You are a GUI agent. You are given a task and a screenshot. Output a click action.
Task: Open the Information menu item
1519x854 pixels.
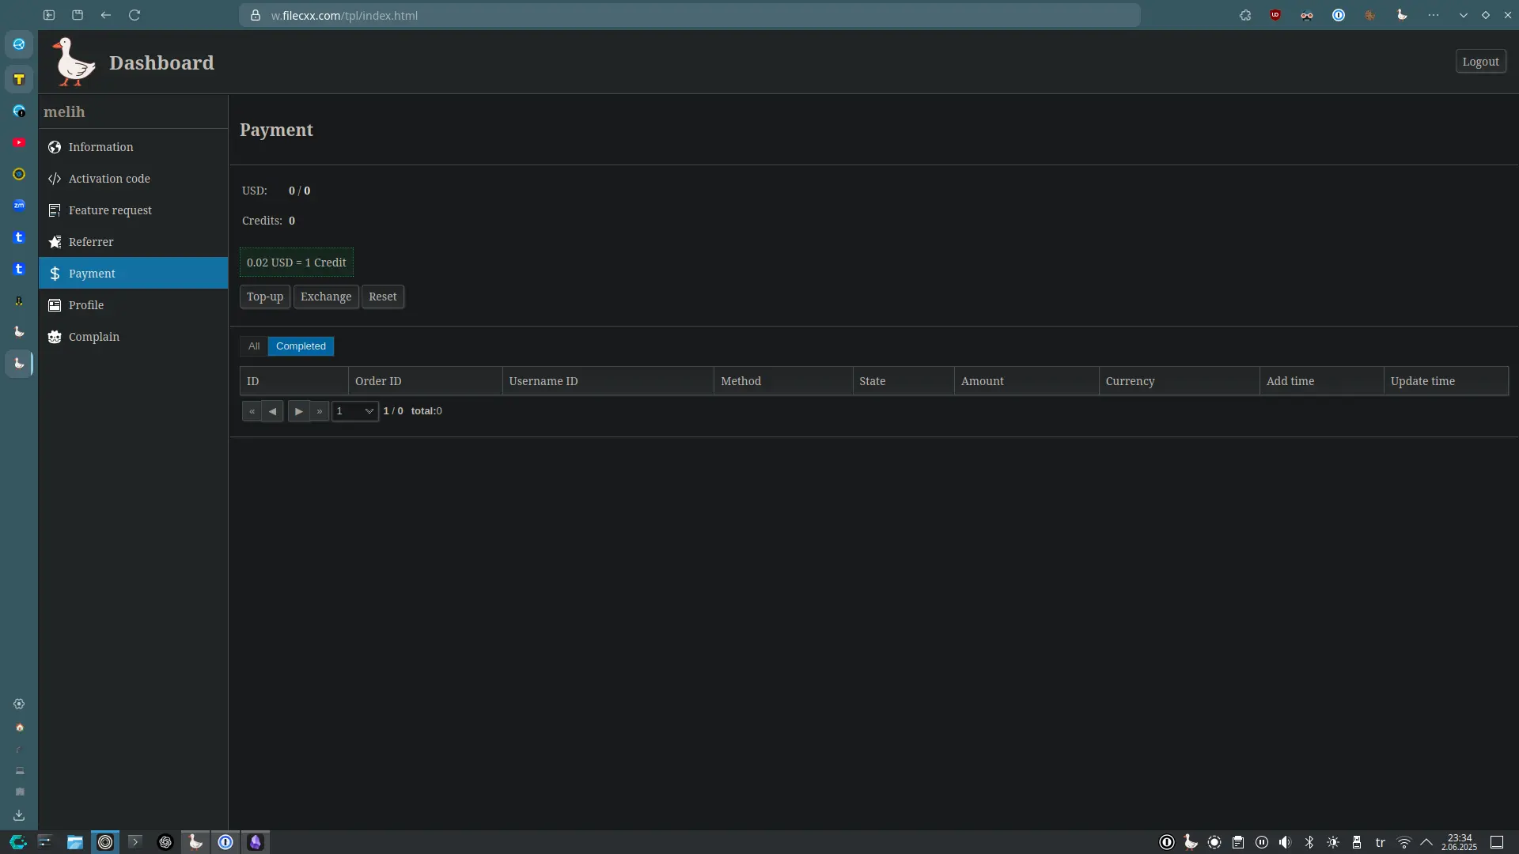click(x=133, y=147)
